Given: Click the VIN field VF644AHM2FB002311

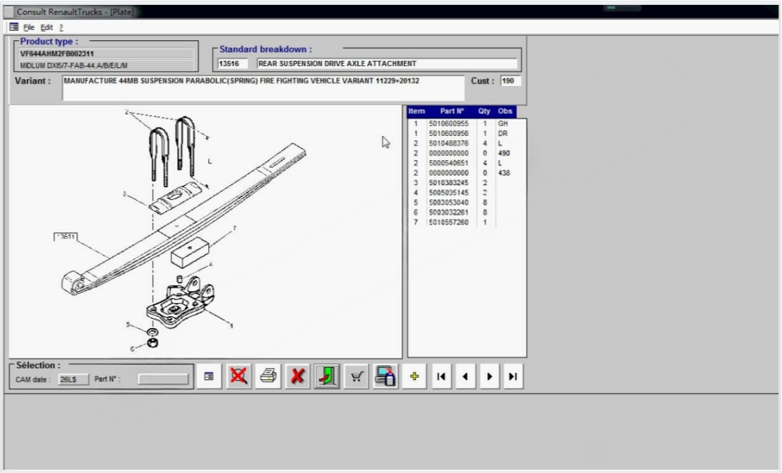Looking at the screenshot, I should click(x=106, y=54).
